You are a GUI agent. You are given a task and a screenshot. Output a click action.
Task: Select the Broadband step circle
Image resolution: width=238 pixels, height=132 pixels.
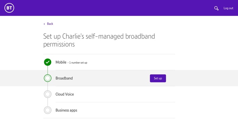(48, 78)
